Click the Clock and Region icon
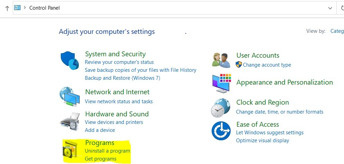This screenshot has height=164, width=344. (221, 108)
